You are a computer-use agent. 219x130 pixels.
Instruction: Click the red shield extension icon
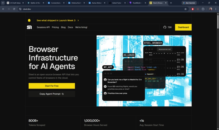193,9
